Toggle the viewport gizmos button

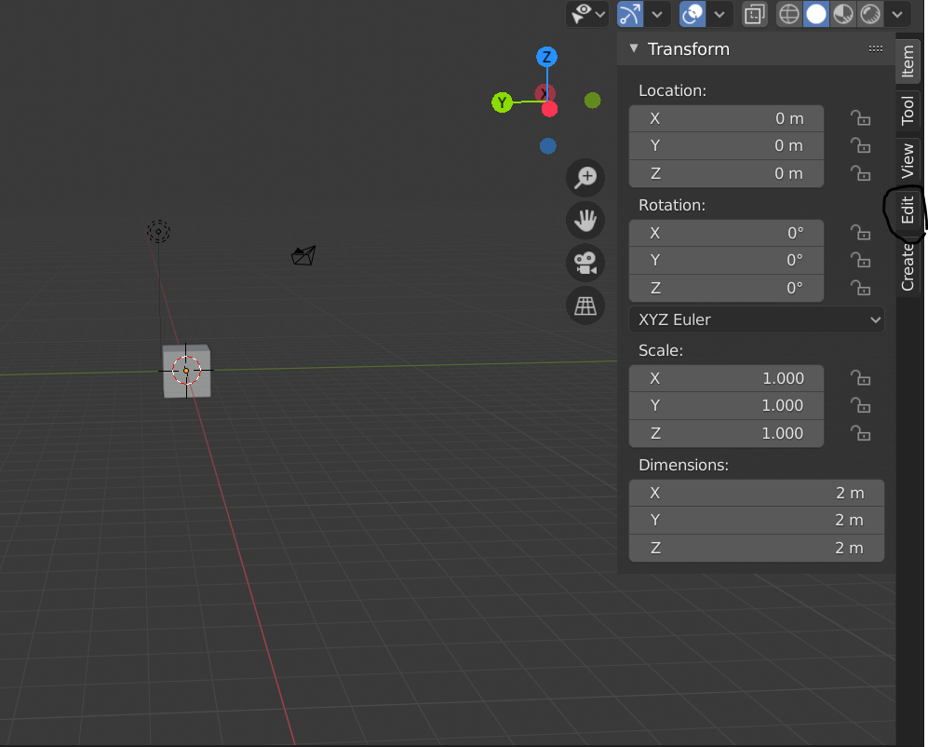630,14
